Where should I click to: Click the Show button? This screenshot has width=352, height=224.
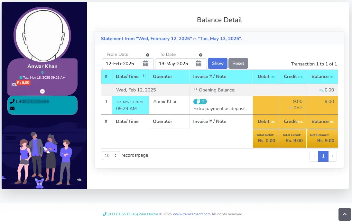coord(218,63)
